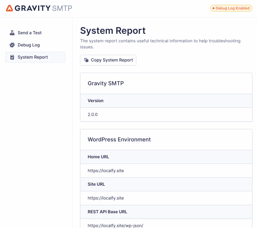This screenshot has width=257, height=228.
Task: Click the GRAVITY SMTP wordmark in header
Action: coord(43,8)
